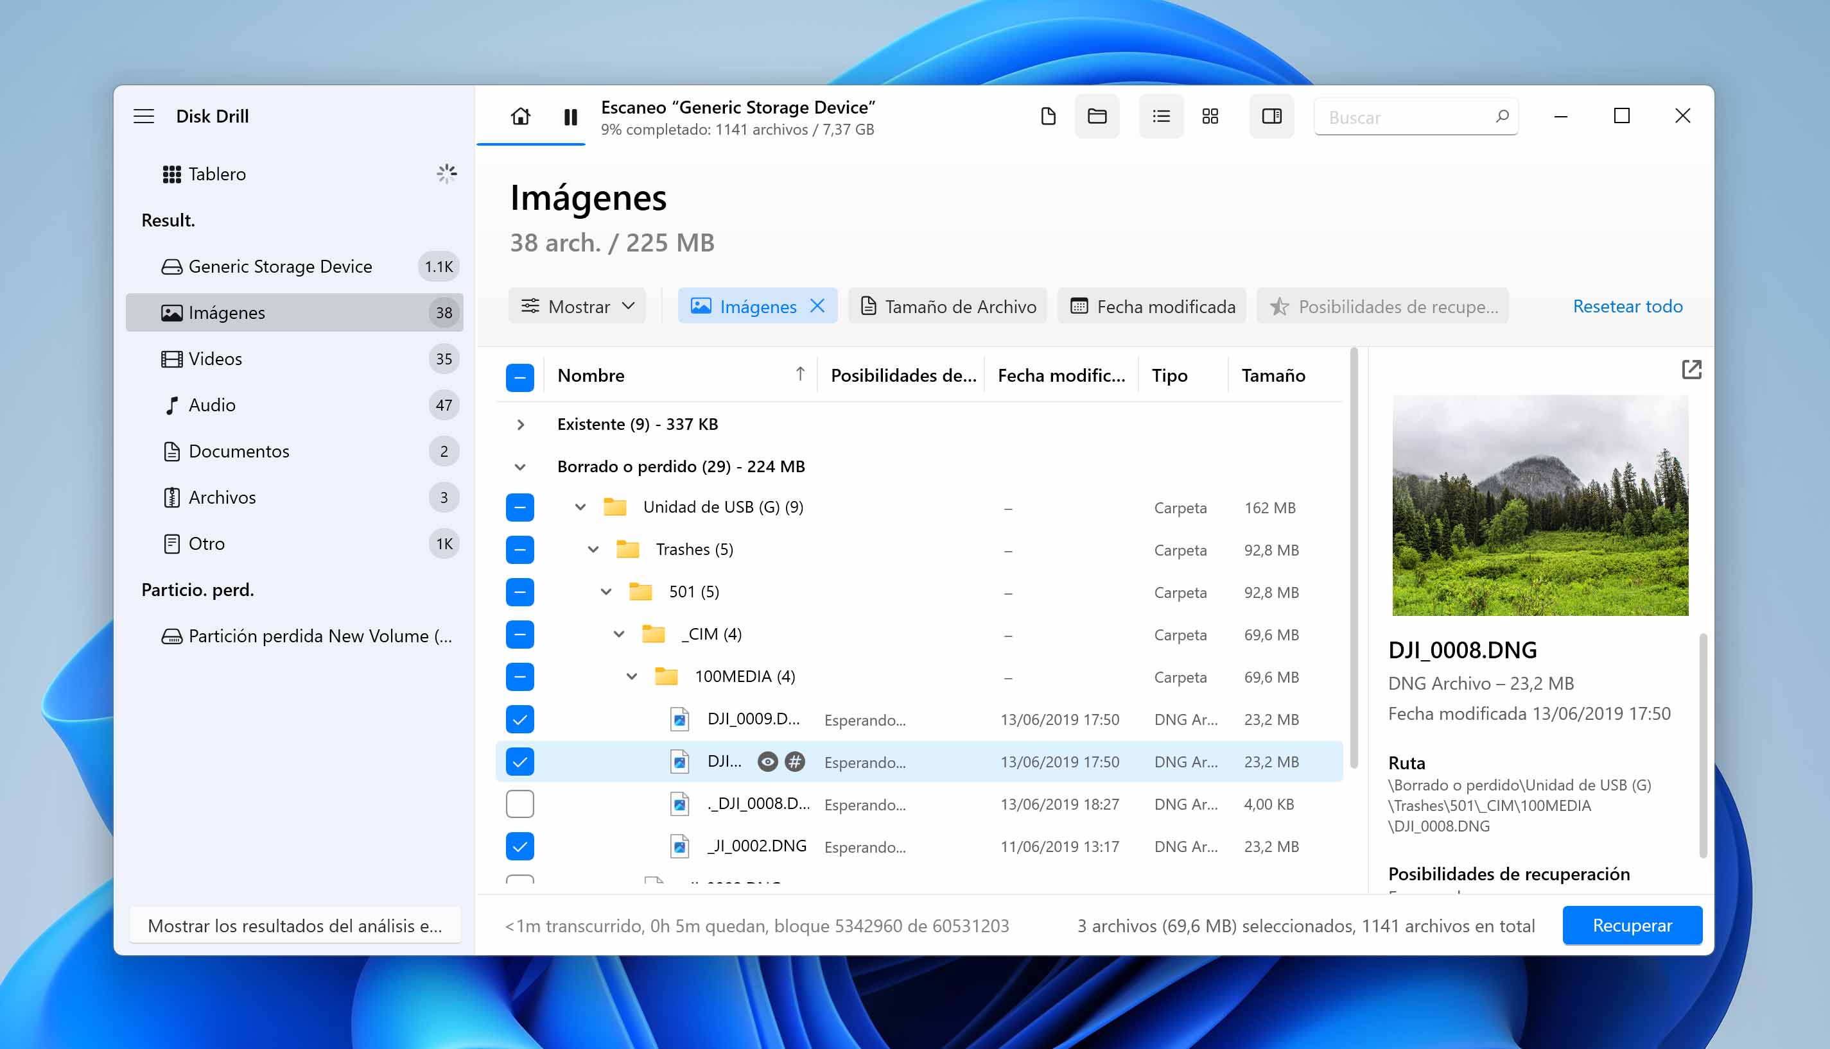Toggle checkbox for 100MEDIA (4) folder

pyautogui.click(x=520, y=676)
